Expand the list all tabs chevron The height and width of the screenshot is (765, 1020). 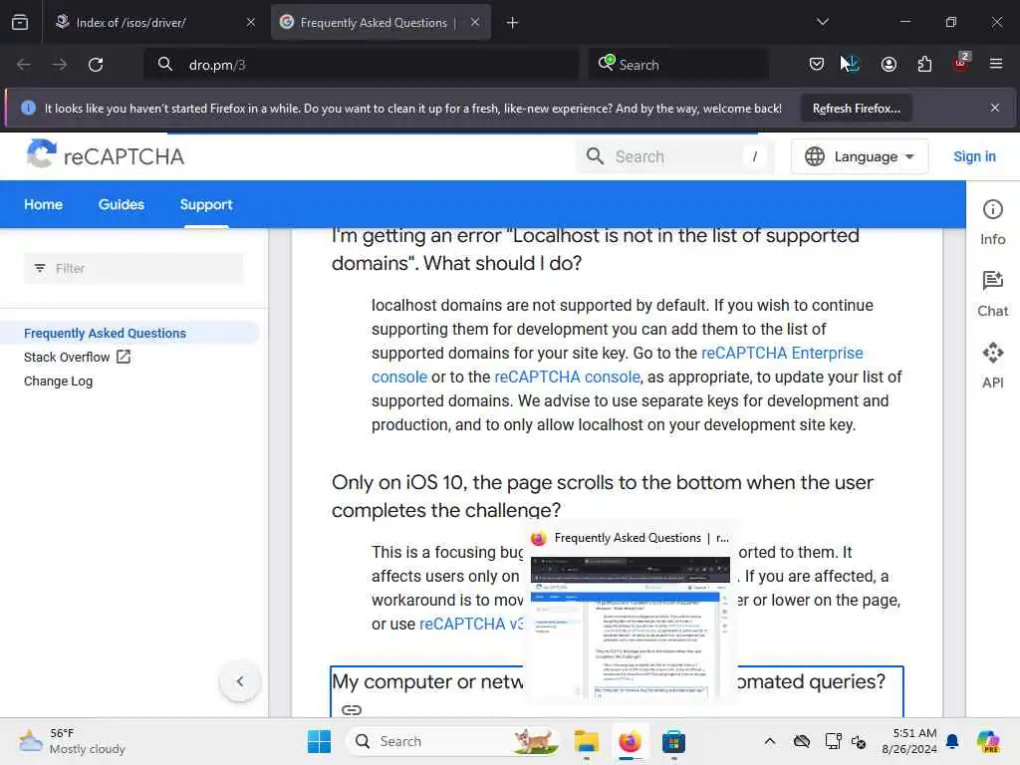pos(822,22)
